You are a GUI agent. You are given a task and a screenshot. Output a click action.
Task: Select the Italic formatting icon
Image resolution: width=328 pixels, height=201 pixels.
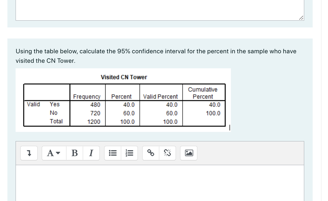click(x=91, y=153)
